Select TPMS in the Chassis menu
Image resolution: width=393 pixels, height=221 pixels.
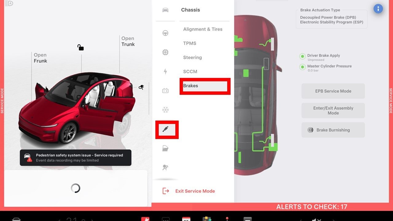[x=190, y=43]
